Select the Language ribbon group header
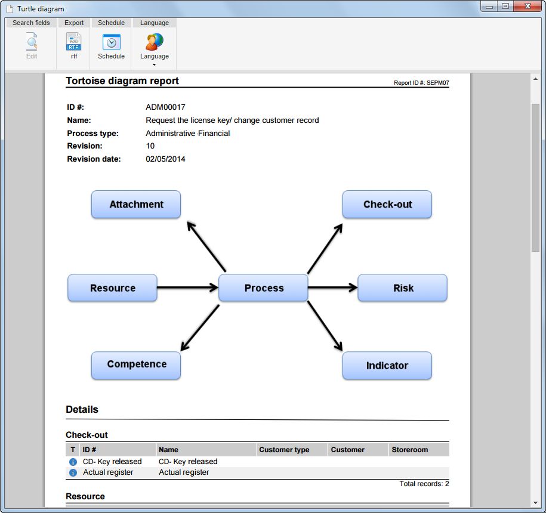This screenshot has height=513, width=546. click(x=155, y=23)
